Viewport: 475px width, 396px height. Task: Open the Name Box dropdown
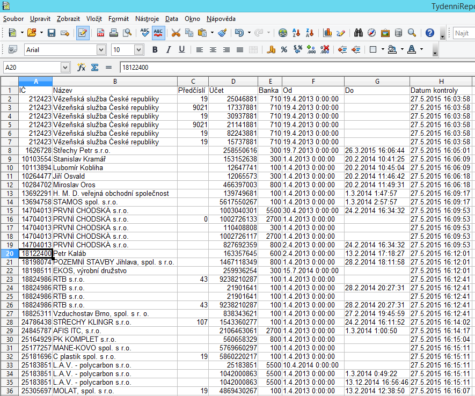[x=65, y=67]
